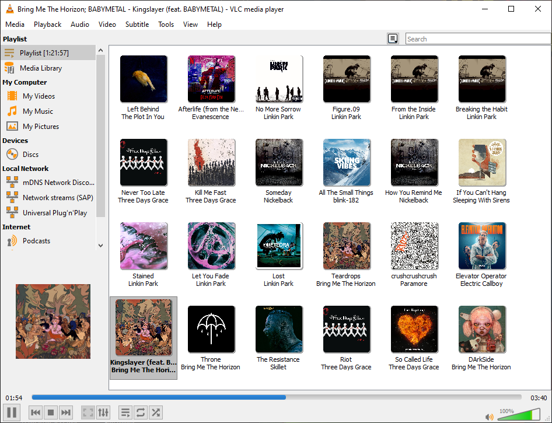Toggle loop repeat mode
The width and height of the screenshot is (552, 423).
click(140, 412)
